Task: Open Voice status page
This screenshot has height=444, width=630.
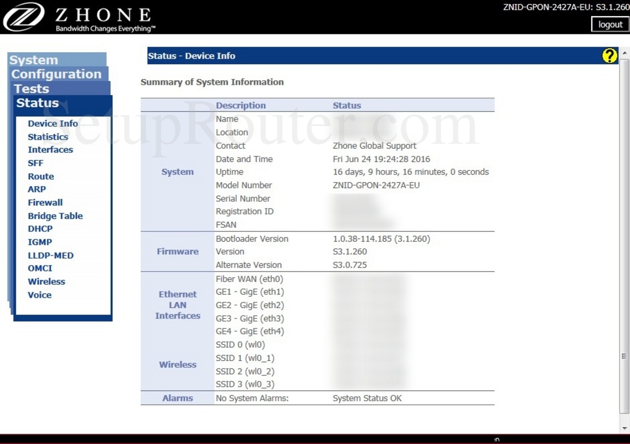Action: [40, 295]
